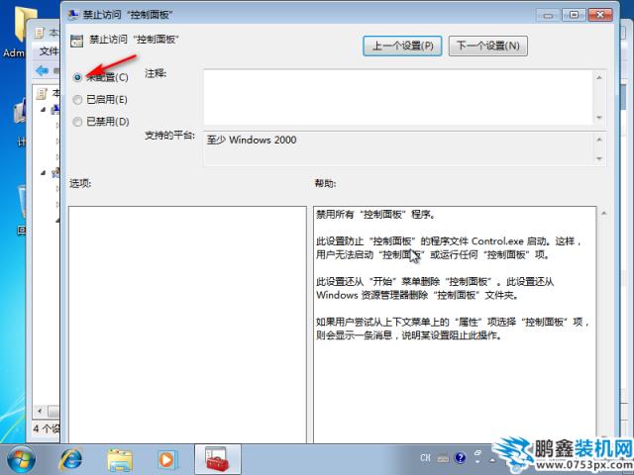
Task: Close the 禁止访问 控制面板 dialog
Action: (600, 15)
